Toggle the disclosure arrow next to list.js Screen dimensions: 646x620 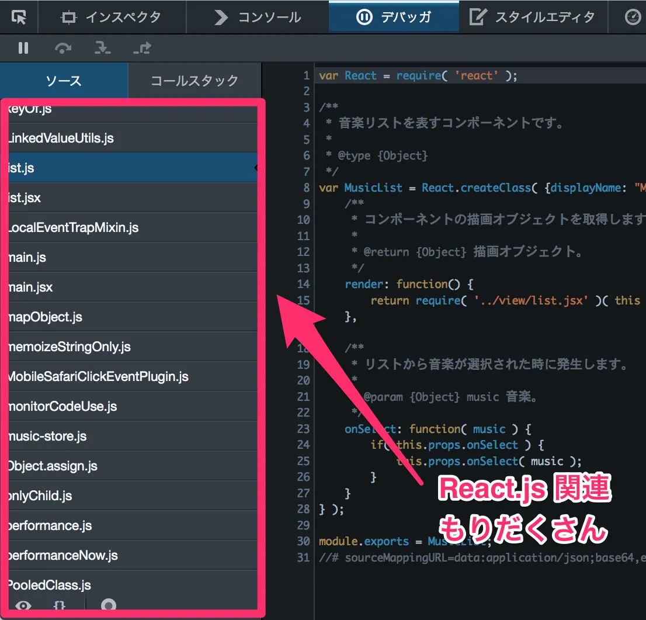tap(255, 168)
